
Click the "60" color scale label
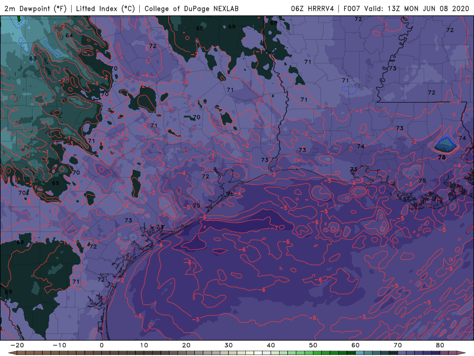(355, 345)
